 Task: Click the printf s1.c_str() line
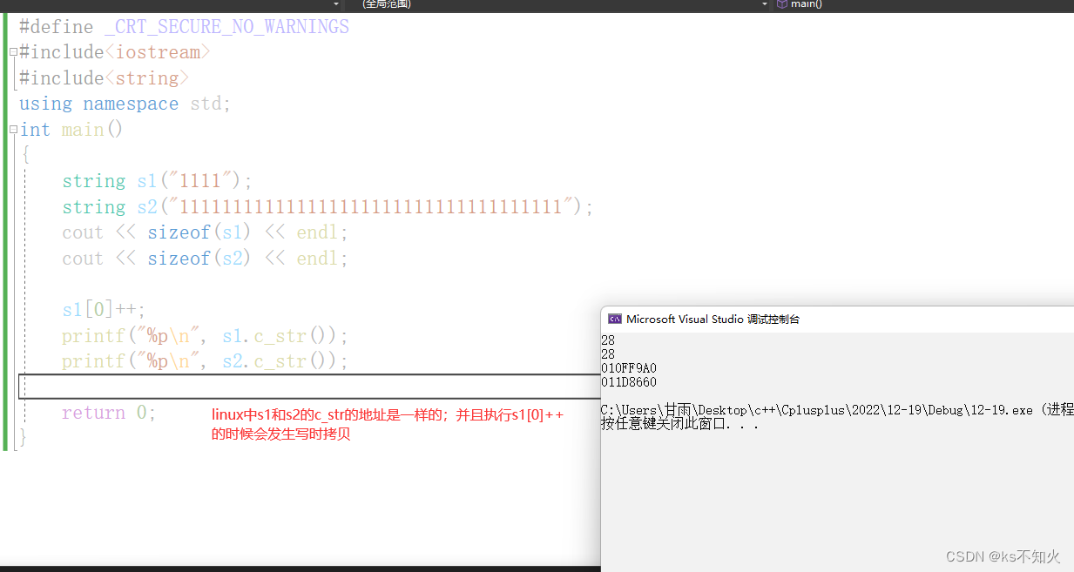point(205,336)
